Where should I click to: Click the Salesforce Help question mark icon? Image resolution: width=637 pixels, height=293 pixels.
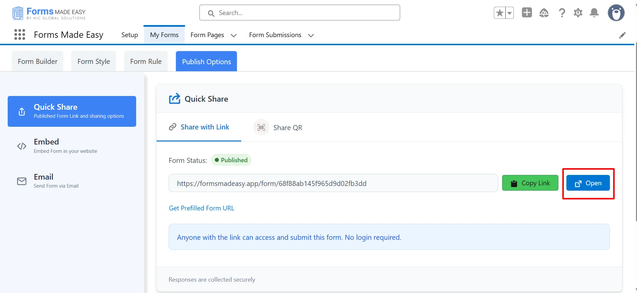pos(562,13)
